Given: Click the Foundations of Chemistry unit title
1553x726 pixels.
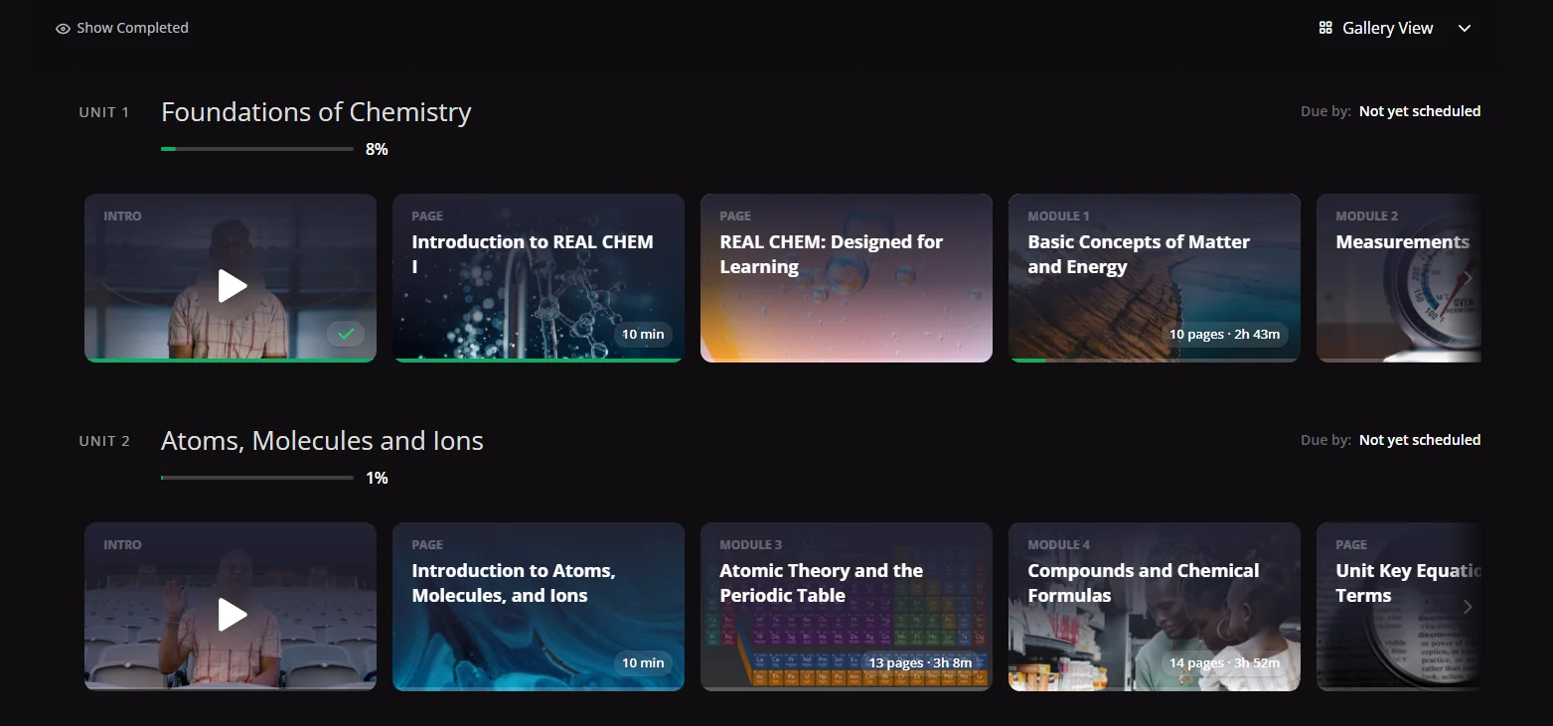Looking at the screenshot, I should pyautogui.click(x=316, y=112).
